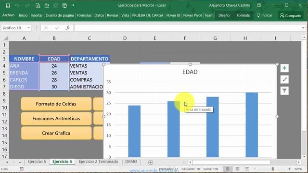
Task: Open the Customize Quick Access Toolbar arrow
Action: (73, 5)
